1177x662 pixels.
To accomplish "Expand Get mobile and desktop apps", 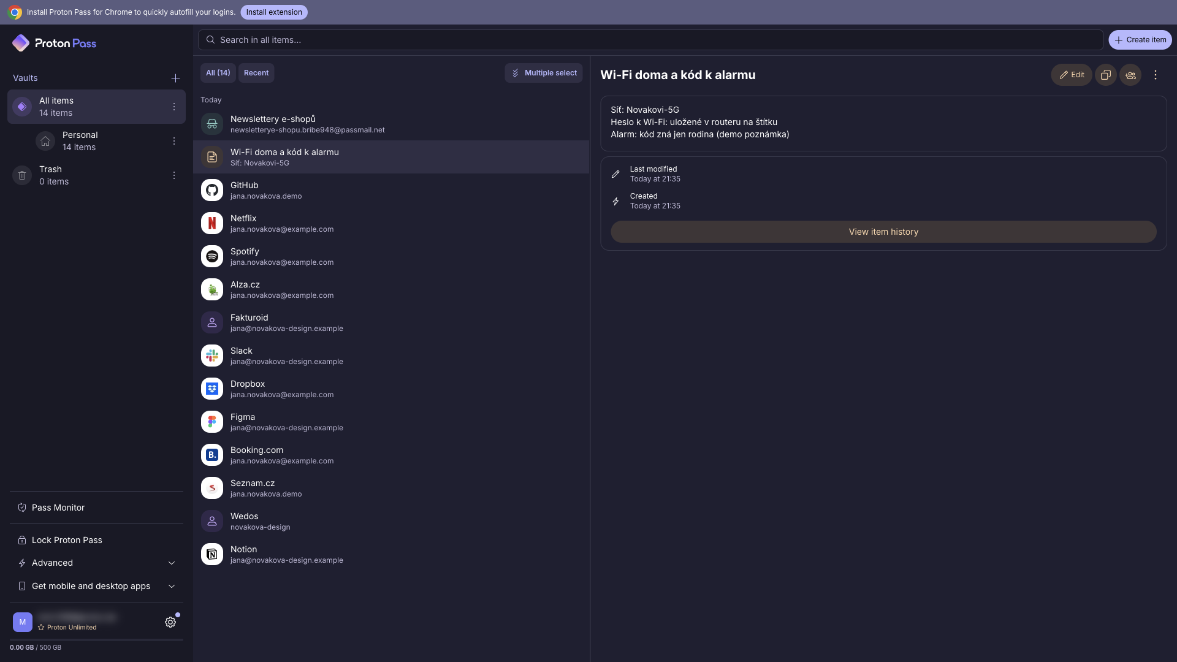I will pyautogui.click(x=96, y=586).
